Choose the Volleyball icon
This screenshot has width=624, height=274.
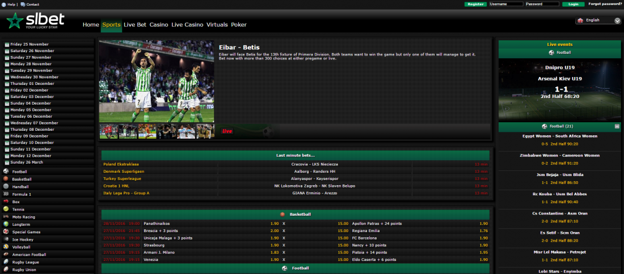click(x=6, y=247)
